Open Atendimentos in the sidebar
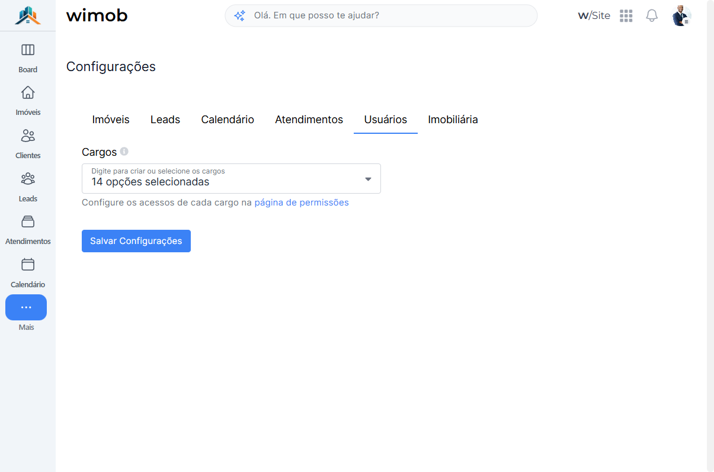 [x=28, y=229]
